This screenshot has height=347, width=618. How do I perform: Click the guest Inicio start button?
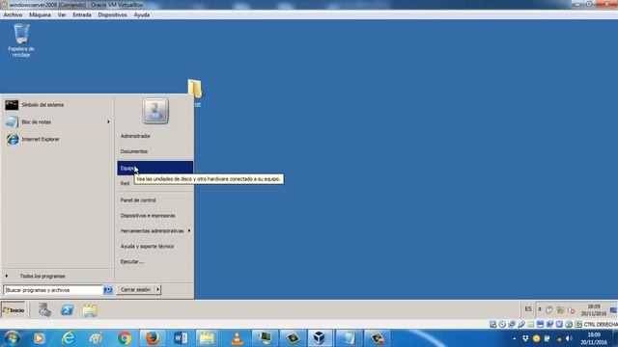(13, 310)
